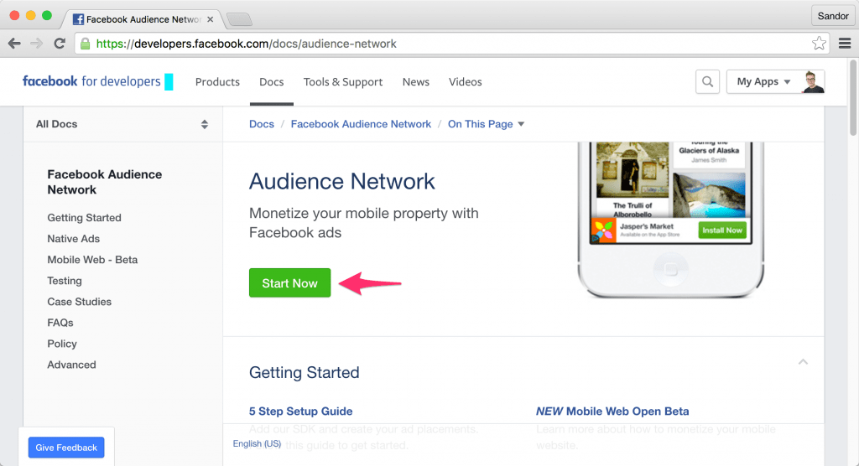Click the Give Feedback button
Screen dimensions: 859x466
tap(66, 448)
